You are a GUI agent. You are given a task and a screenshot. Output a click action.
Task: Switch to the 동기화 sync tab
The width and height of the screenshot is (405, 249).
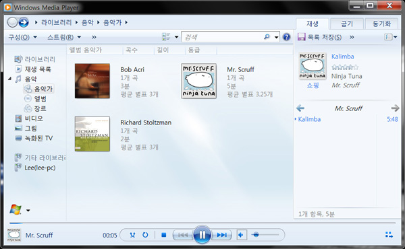point(381,24)
